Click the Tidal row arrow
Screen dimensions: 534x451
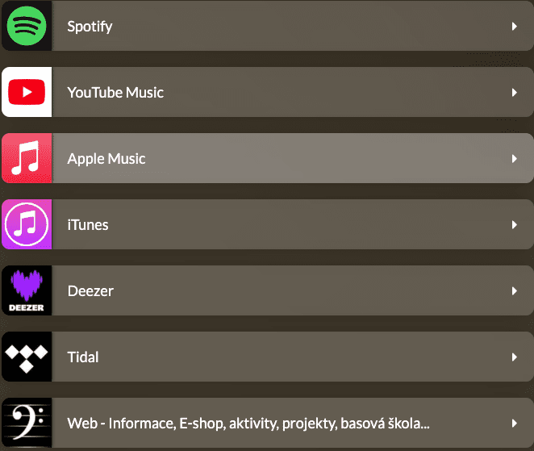[x=514, y=357]
